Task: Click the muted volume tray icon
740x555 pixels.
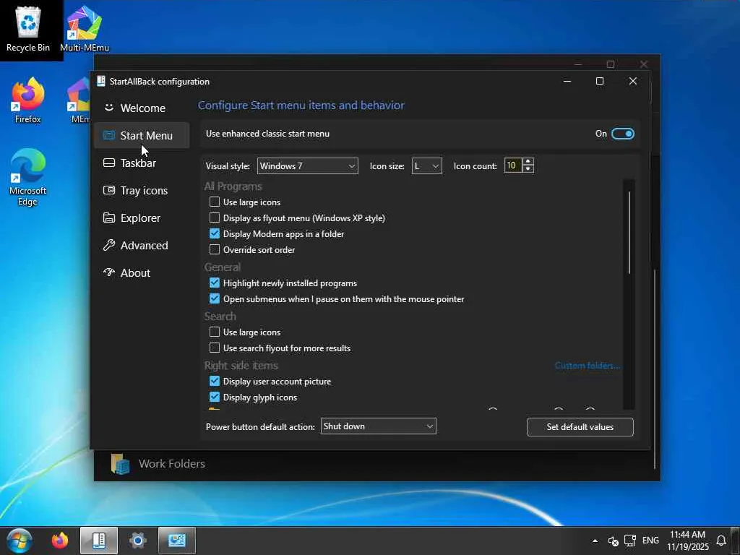Action: coord(613,541)
